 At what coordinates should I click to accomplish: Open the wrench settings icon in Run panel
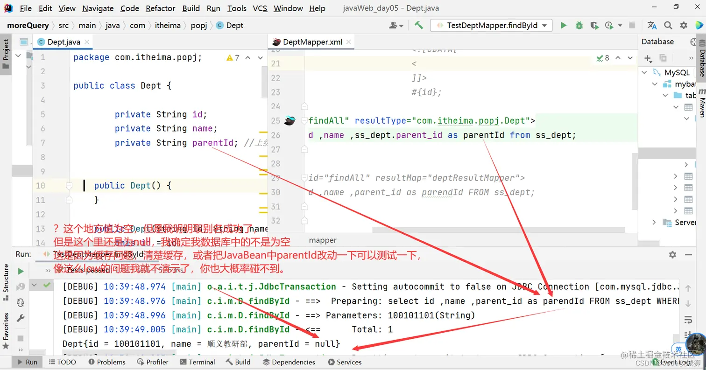tap(21, 318)
